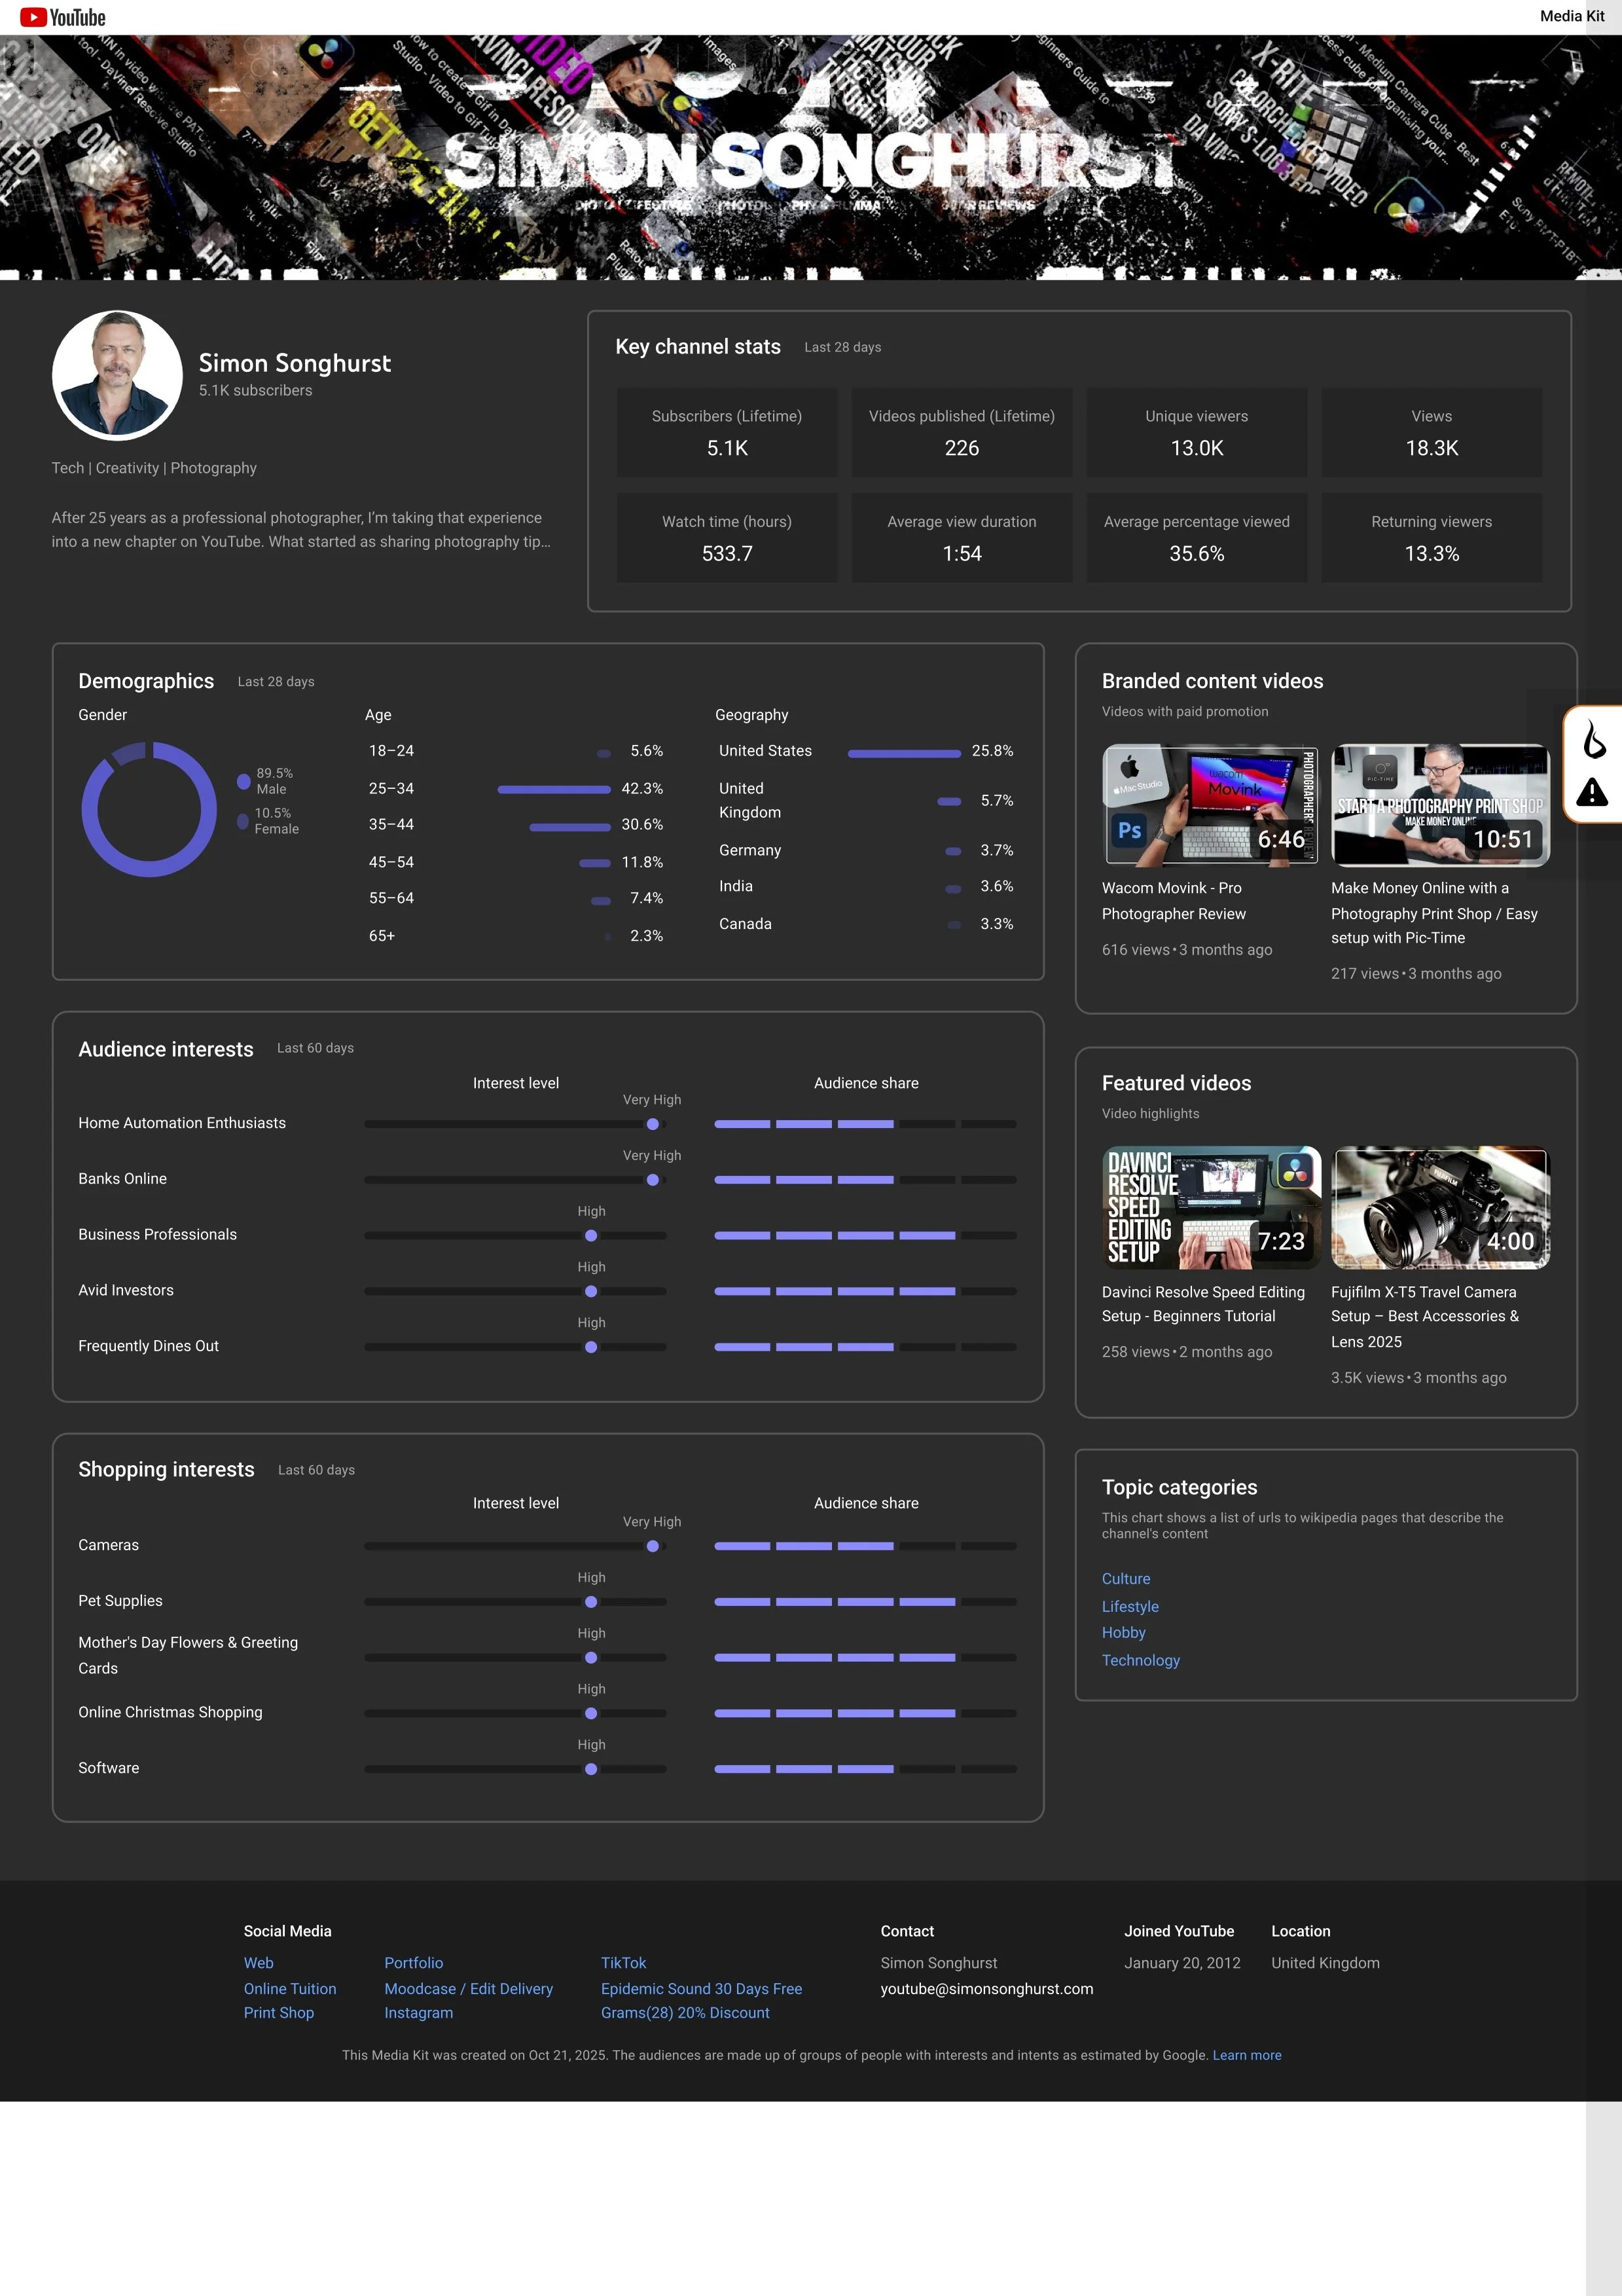Click the Learn more link
Screen dimensions: 1622x2296
point(1246,2055)
